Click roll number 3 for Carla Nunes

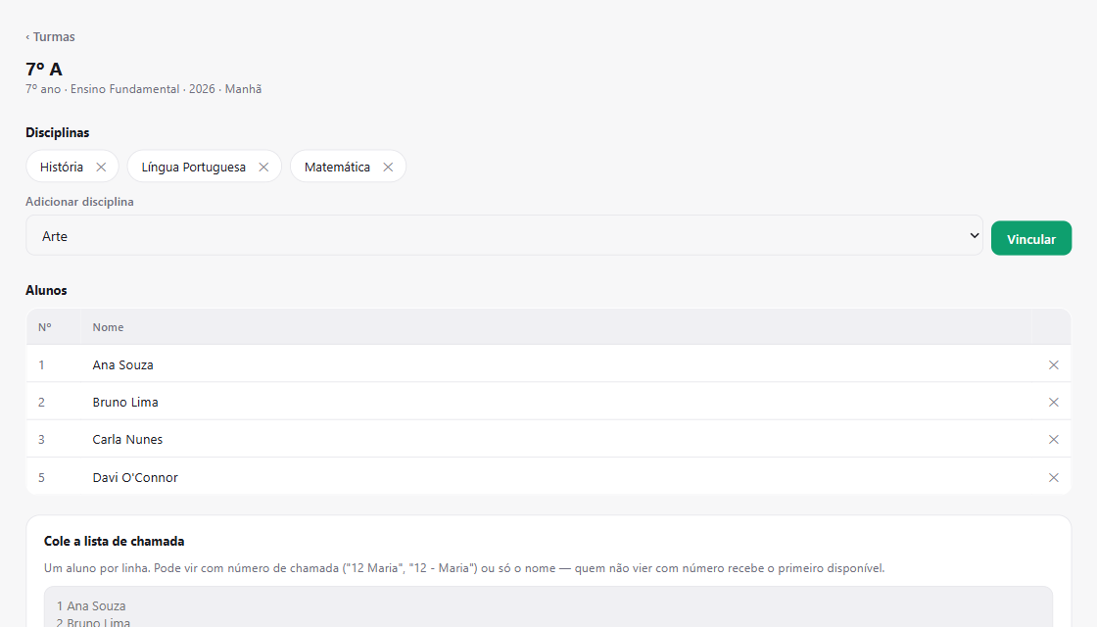pyautogui.click(x=41, y=440)
